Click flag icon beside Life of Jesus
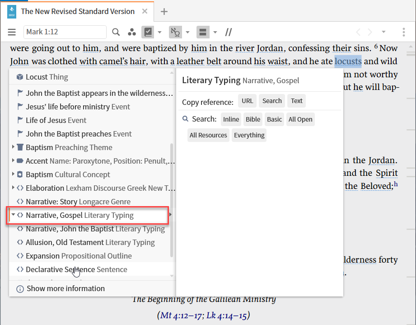Image resolution: width=416 pixels, height=325 pixels. click(x=20, y=120)
